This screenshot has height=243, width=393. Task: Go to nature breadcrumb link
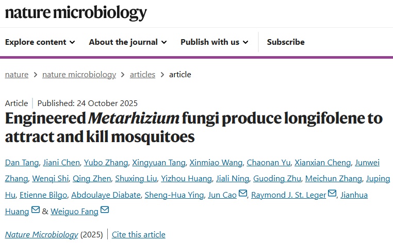(17, 75)
